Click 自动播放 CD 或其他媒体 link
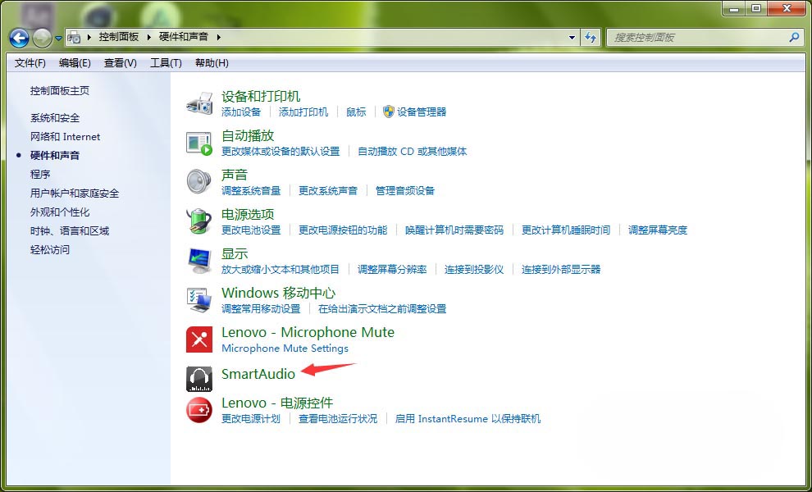 pyautogui.click(x=413, y=151)
